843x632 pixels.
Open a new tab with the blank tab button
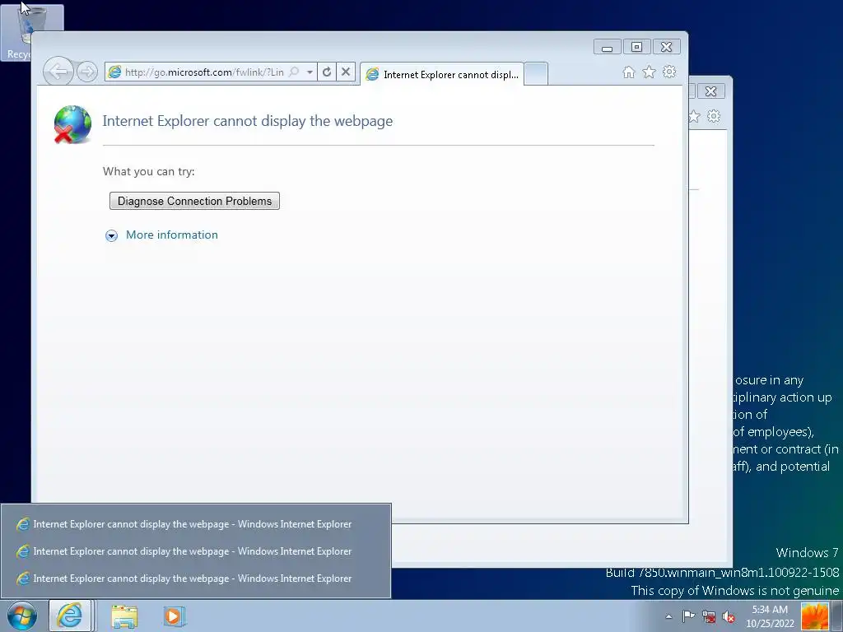pyautogui.click(x=535, y=73)
